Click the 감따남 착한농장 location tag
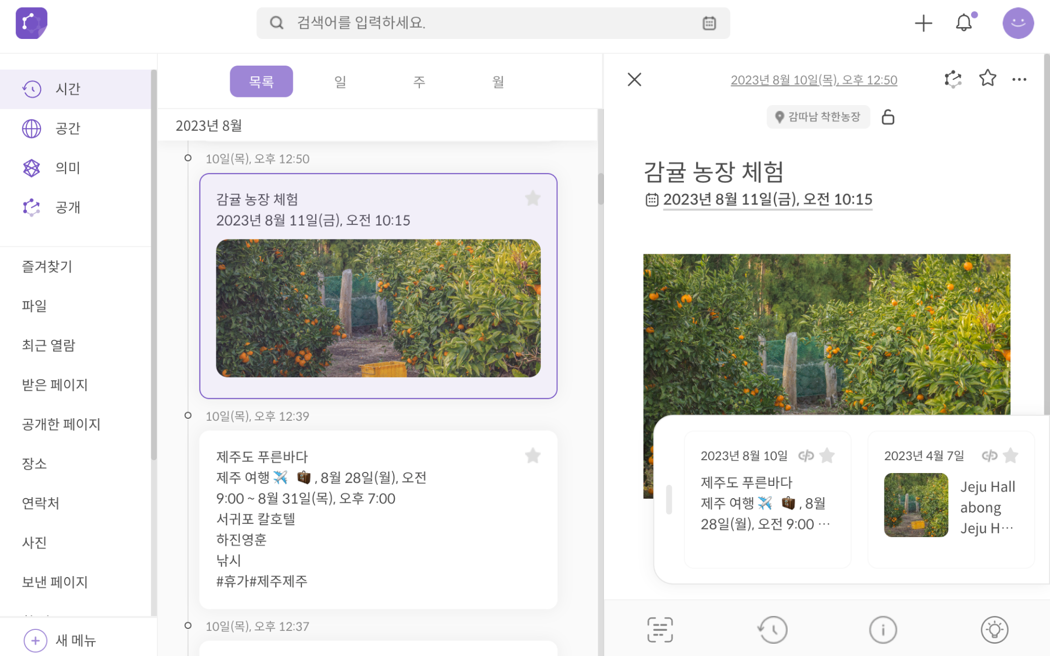The width and height of the screenshot is (1050, 656). 818,117
